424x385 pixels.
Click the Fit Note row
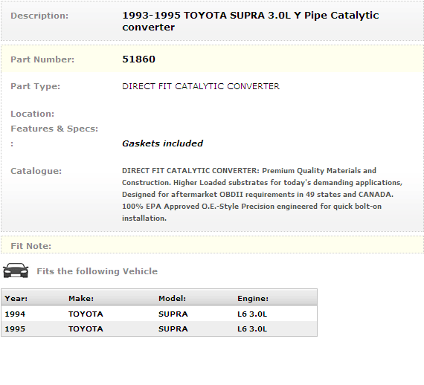point(212,245)
